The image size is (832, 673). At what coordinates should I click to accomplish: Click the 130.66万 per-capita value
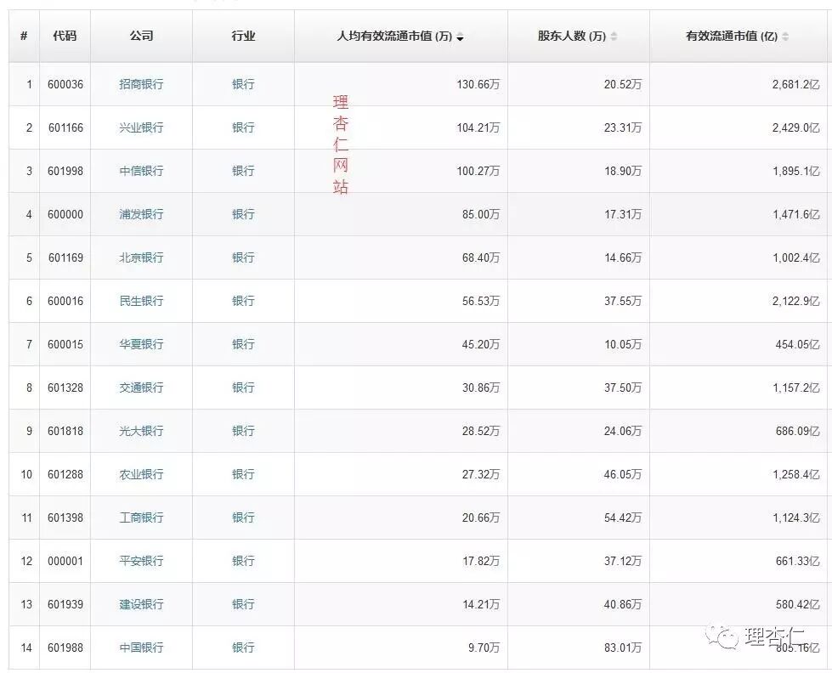click(x=478, y=84)
